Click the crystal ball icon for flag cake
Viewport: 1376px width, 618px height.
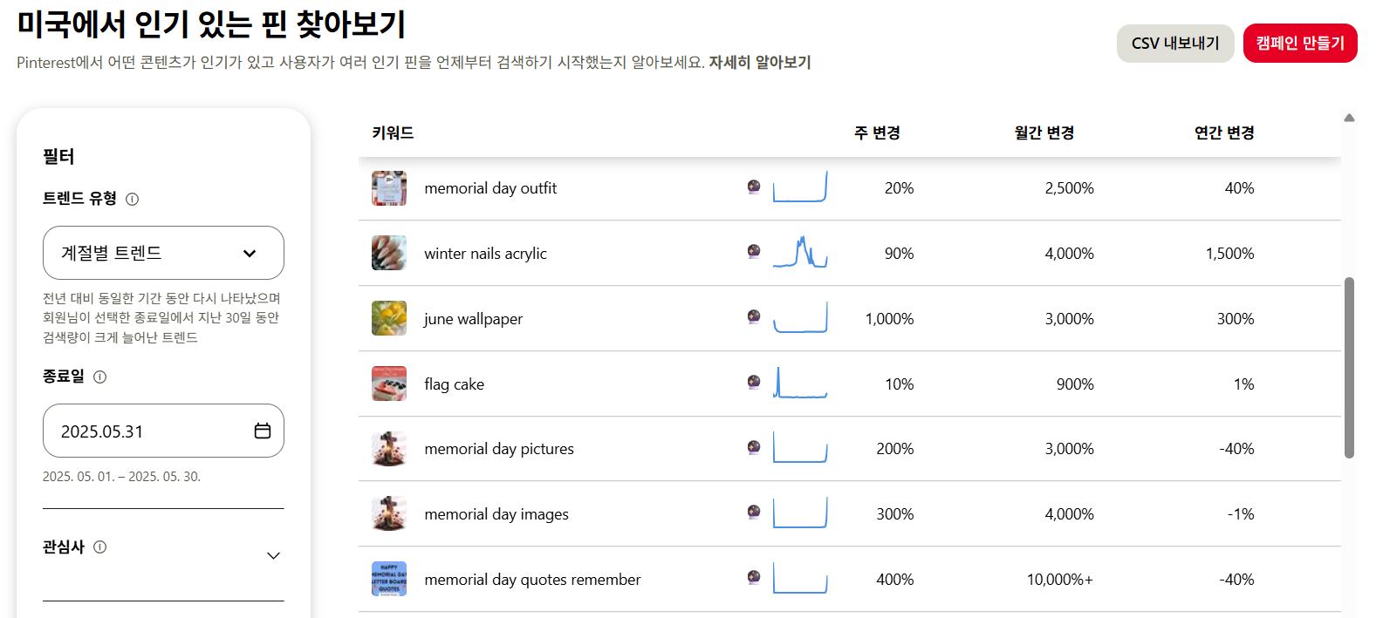click(x=754, y=382)
